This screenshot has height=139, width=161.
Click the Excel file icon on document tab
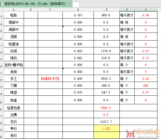pyautogui.click(x=1, y=4)
